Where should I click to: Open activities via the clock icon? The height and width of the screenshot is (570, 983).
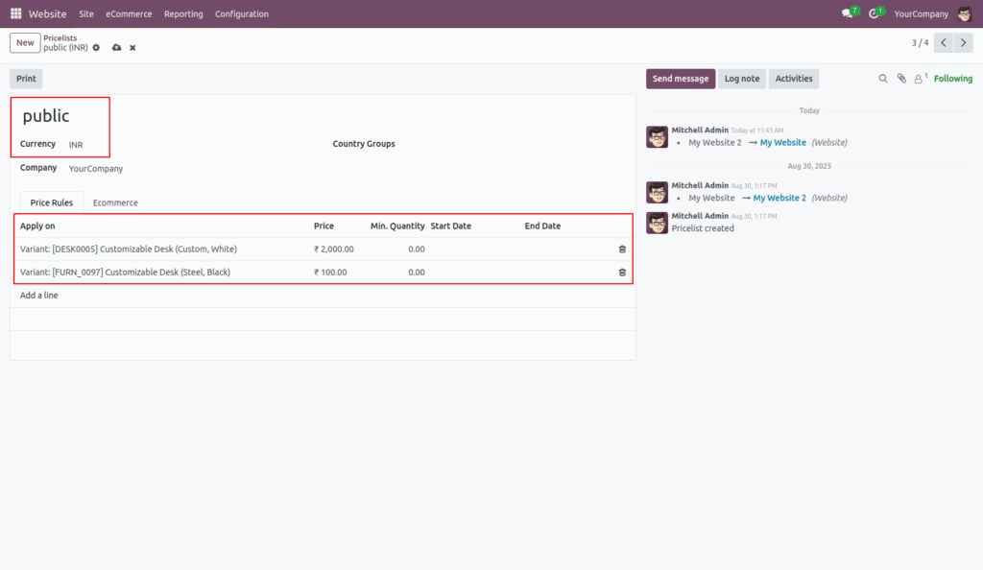click(874, 13)
